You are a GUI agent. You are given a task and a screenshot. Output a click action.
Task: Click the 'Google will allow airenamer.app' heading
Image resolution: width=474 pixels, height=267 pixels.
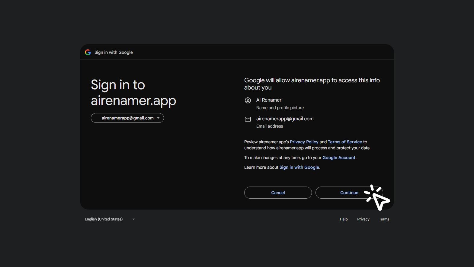point(312,84)
